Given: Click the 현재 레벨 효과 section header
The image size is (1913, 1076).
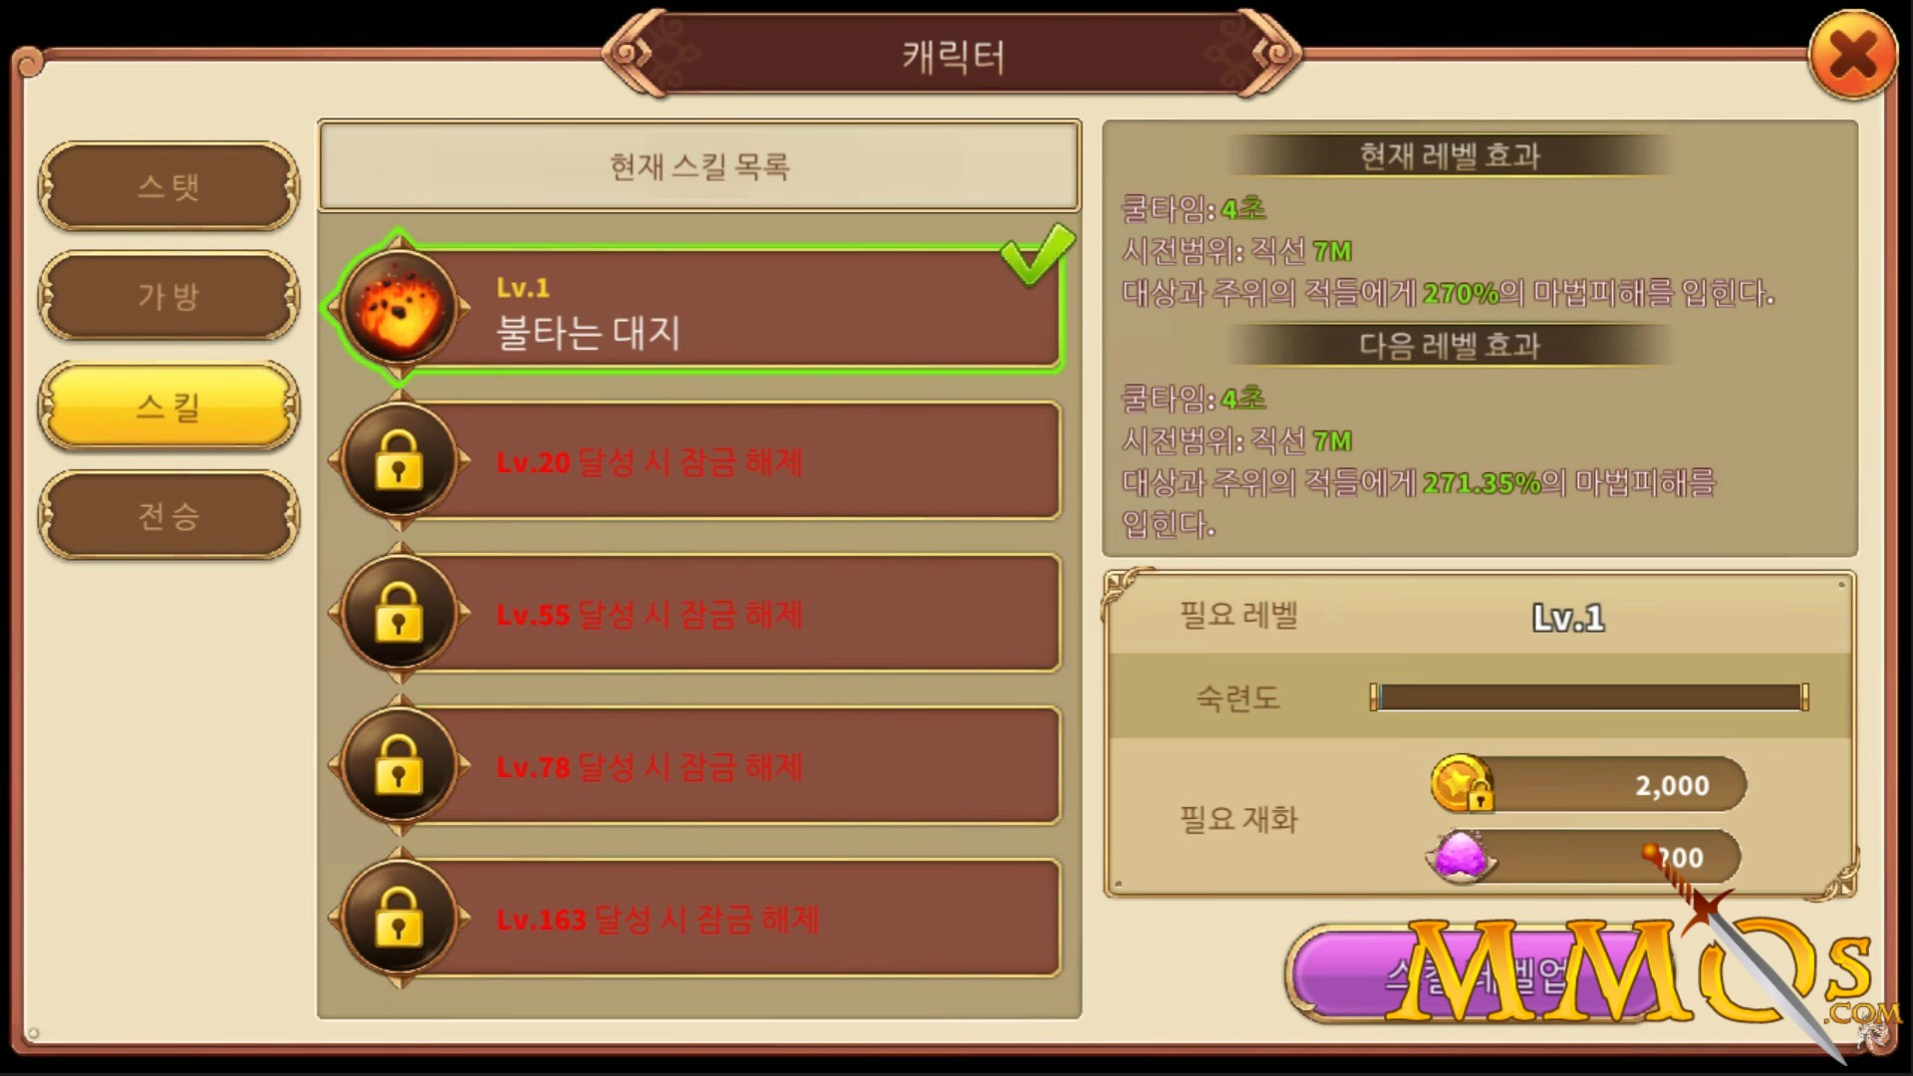Looking at the screenshot, I should (x=1450, y=155).
